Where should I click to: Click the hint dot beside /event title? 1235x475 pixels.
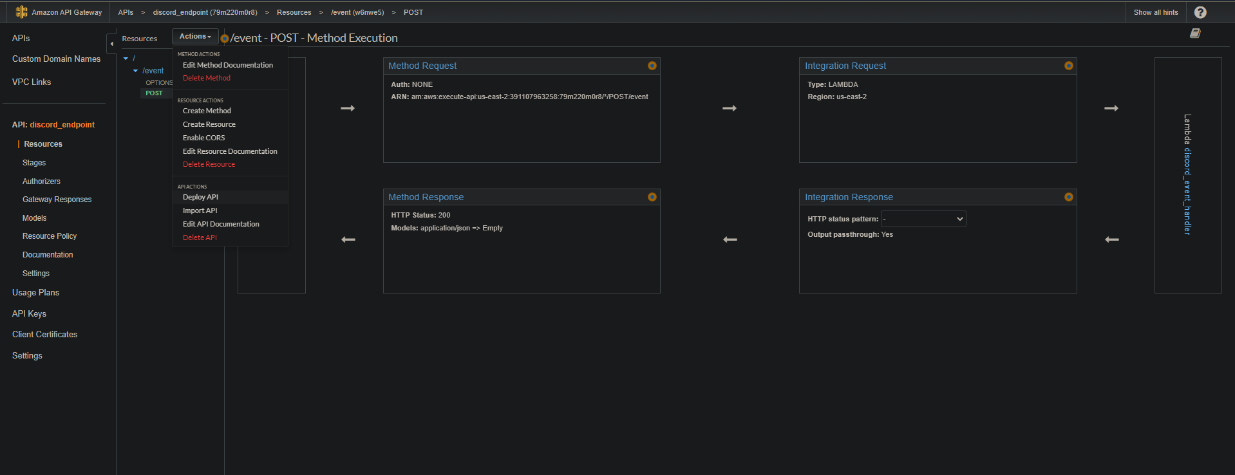(x=225, y=39)
